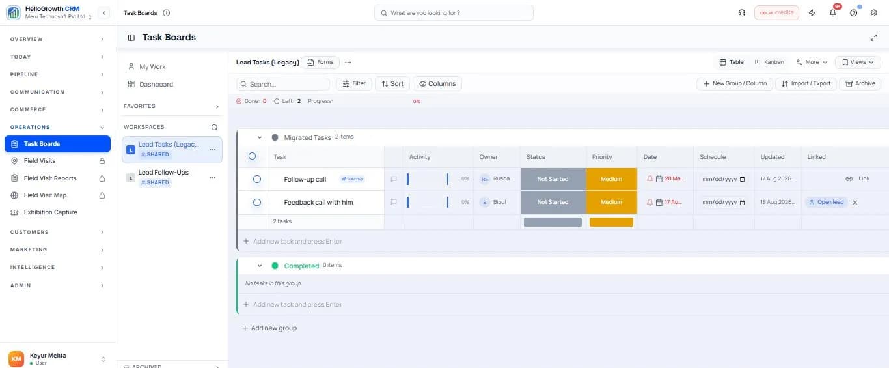Click the Keyur Mehta avatar
Viewport: 889px width, 368px height.
(x=16, y=359)
